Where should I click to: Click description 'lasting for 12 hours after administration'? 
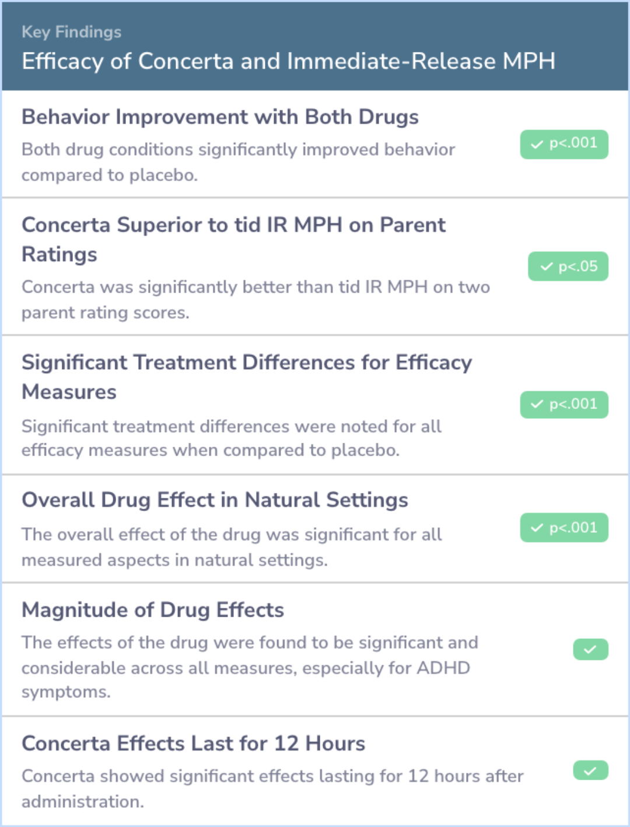coord(272,788)
